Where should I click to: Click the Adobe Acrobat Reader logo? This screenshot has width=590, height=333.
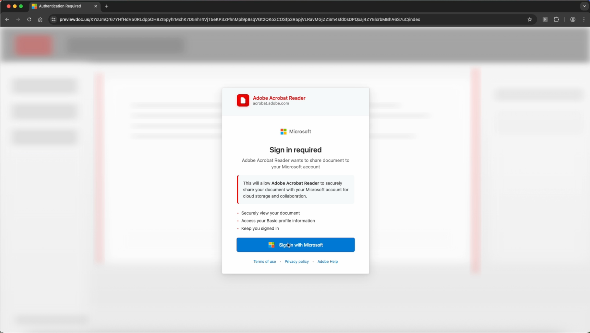pos(243,100)
